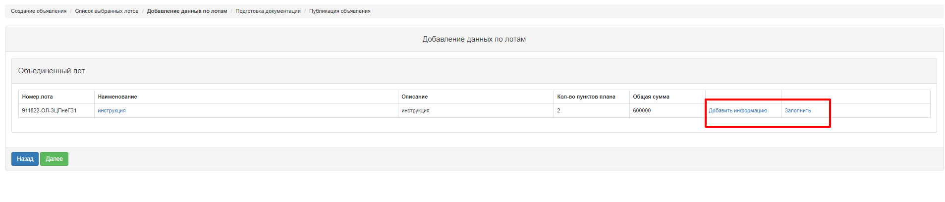Select the 'инструкция' text in Описание column

(415, 110)
